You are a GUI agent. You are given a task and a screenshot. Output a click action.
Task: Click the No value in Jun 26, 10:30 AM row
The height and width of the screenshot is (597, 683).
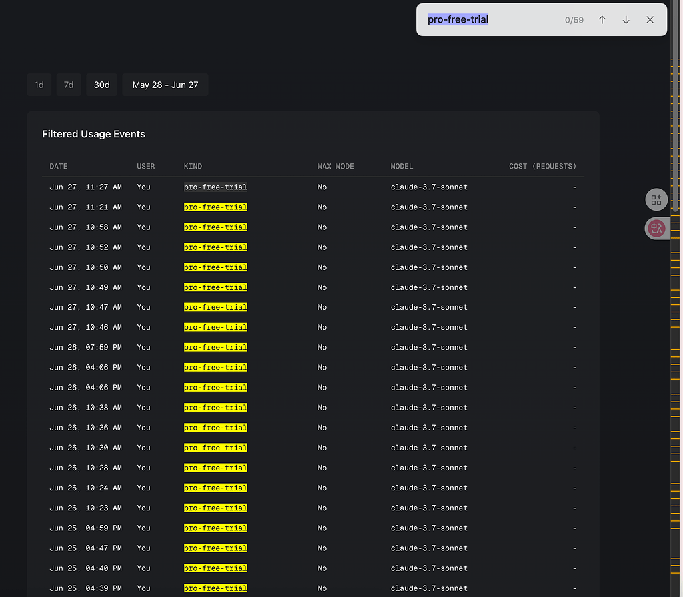coord(322,448)
